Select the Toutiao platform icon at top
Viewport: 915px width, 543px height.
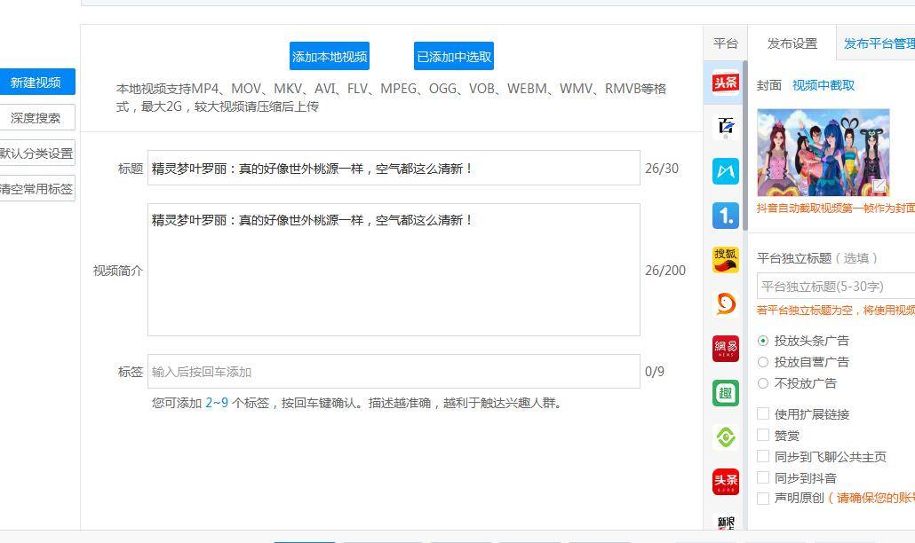coord(725,83)
